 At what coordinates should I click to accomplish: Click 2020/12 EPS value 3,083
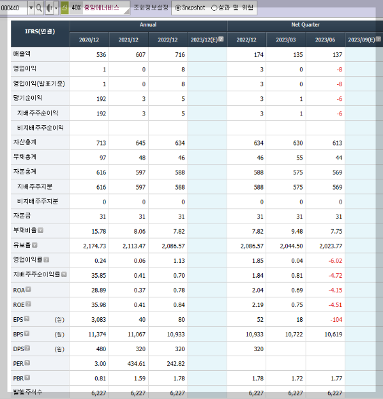(99, 320)
